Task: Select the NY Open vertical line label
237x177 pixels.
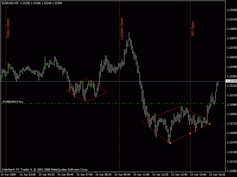Action: pos(193,28)
